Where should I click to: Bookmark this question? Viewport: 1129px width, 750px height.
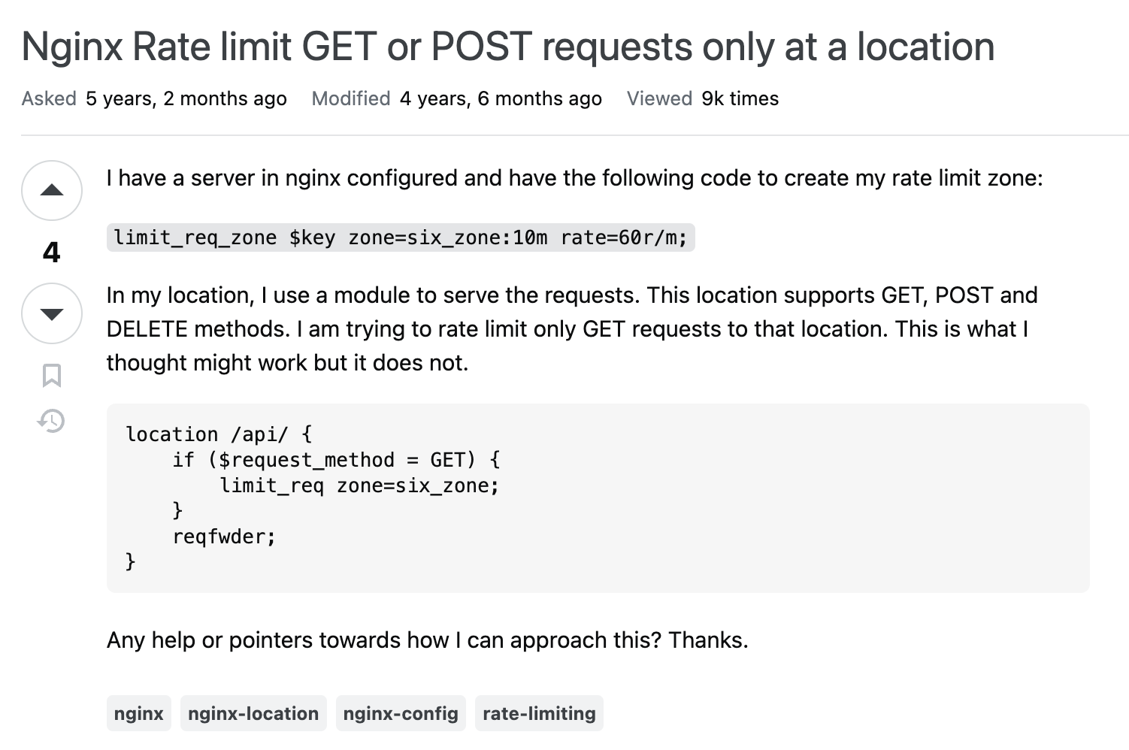[51, 375]
